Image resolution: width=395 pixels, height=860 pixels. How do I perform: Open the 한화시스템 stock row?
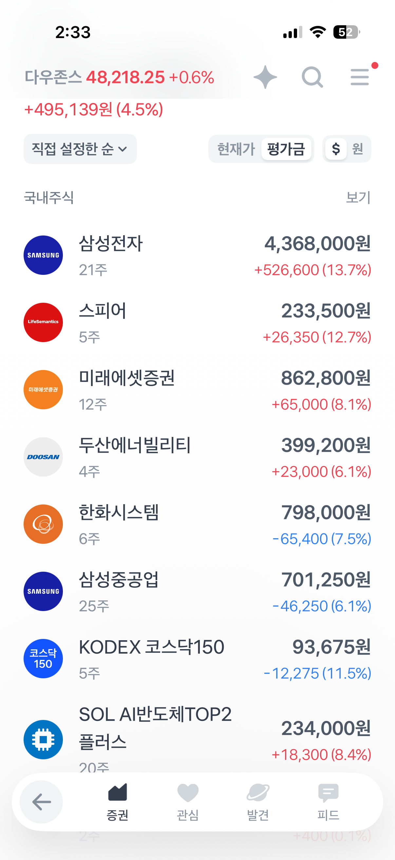pos(197,524)
